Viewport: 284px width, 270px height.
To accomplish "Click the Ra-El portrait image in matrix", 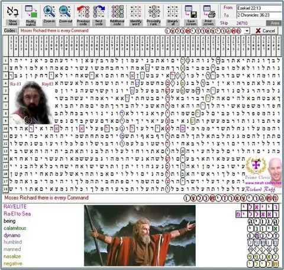I will 31,102.
